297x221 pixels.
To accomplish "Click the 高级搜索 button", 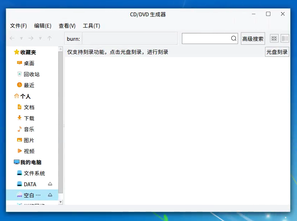I will point(253,39).
